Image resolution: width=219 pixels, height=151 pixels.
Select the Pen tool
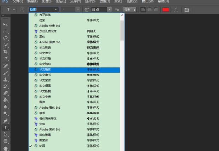(x=5, y=121)
